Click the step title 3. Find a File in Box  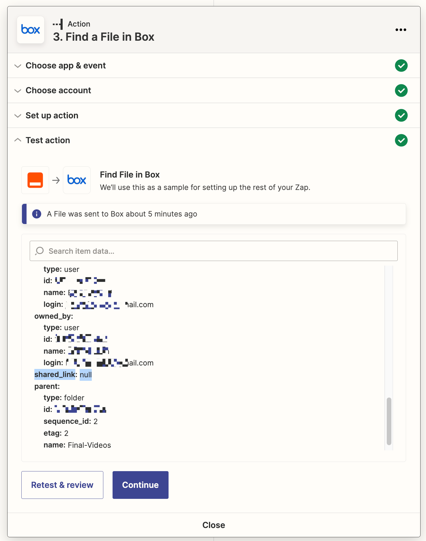(x=104, y=37)
